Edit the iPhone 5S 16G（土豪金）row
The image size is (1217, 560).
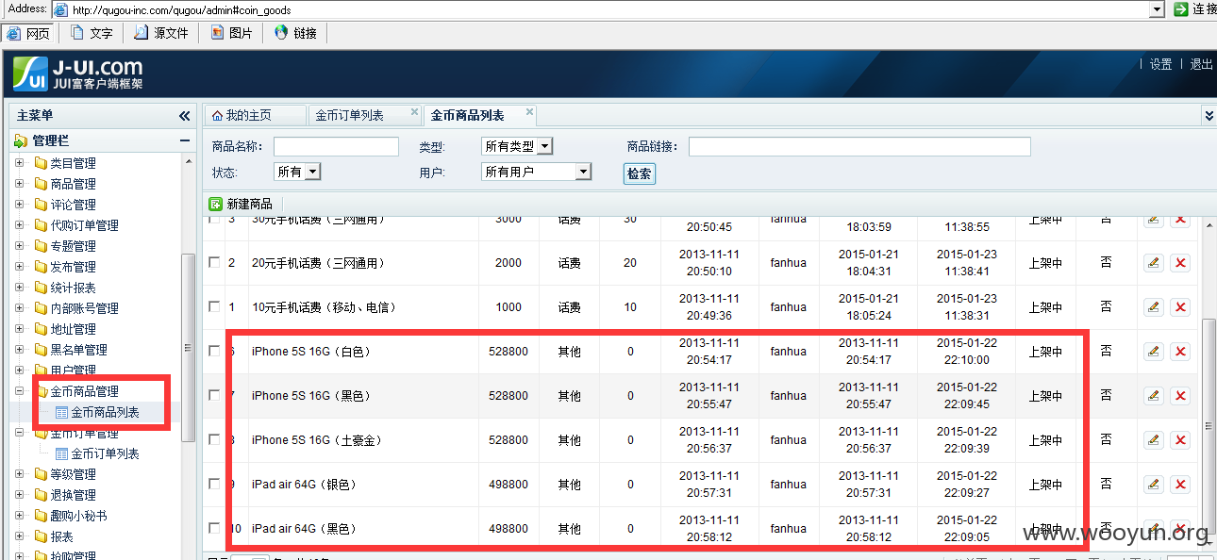pos(1153,440)
